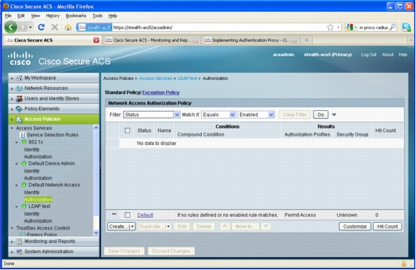The width and height of the screenshot is (416, 270).
Task: Click the Policy Elements icon
Action: tap(19, 109)
